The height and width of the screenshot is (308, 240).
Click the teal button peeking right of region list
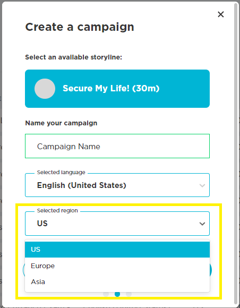point(211,270)
